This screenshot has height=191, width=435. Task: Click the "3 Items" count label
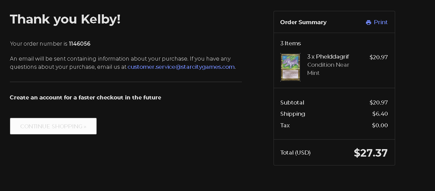click(291, 43)
